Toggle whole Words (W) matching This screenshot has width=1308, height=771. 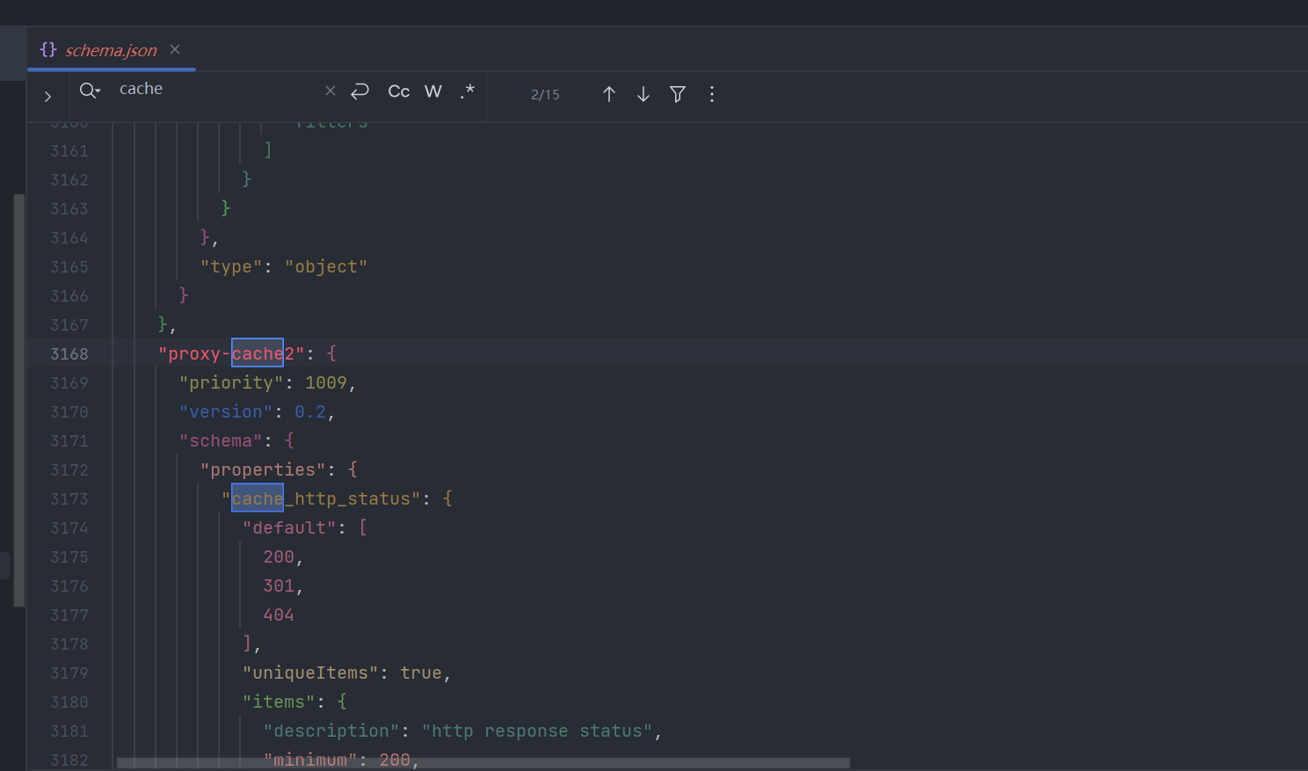click(x=432, y=91)
